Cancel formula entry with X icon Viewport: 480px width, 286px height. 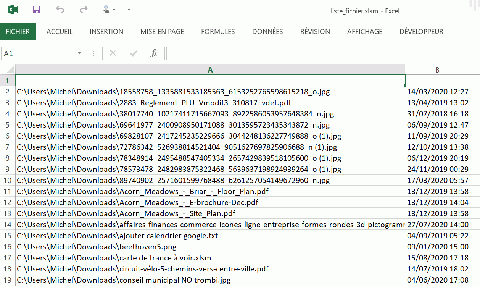[113, 53]
